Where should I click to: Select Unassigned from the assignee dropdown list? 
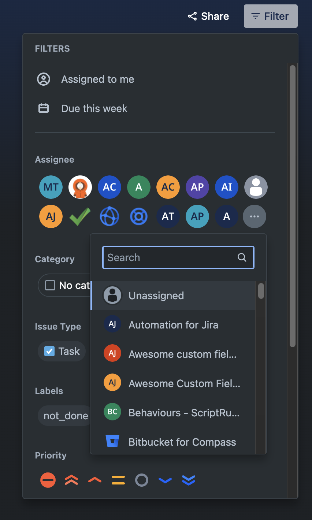[x=156, y=296]
